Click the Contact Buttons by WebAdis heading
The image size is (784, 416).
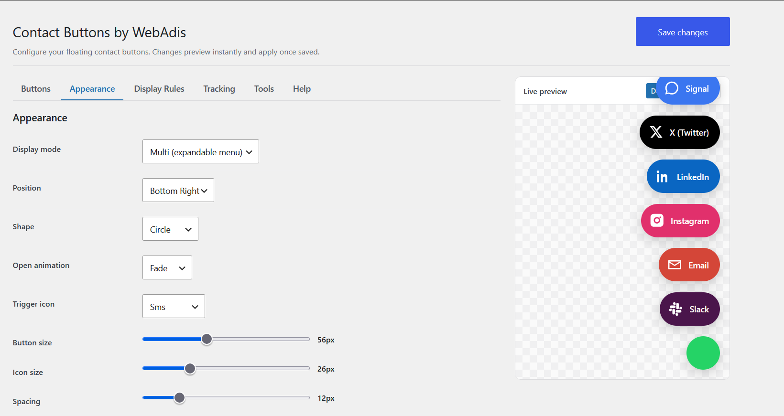click(99, 32)
